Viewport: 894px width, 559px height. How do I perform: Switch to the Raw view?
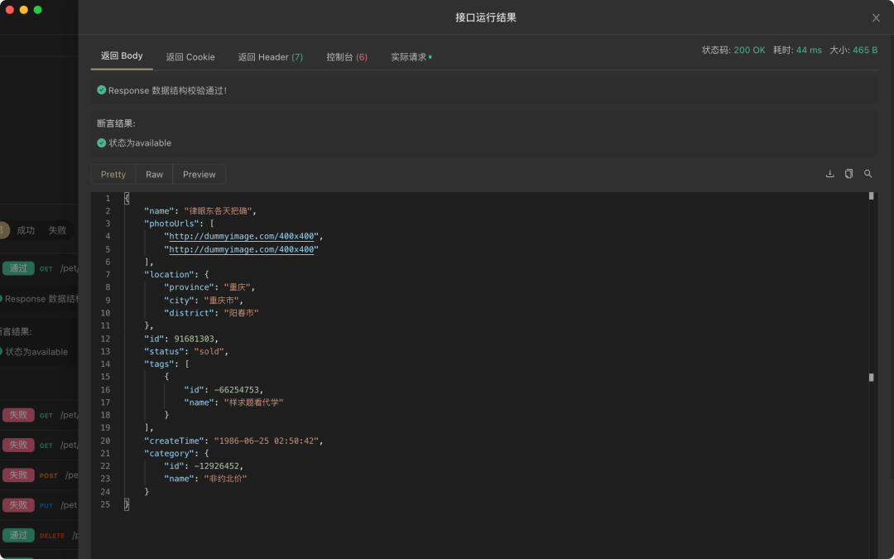pos(155,175)
